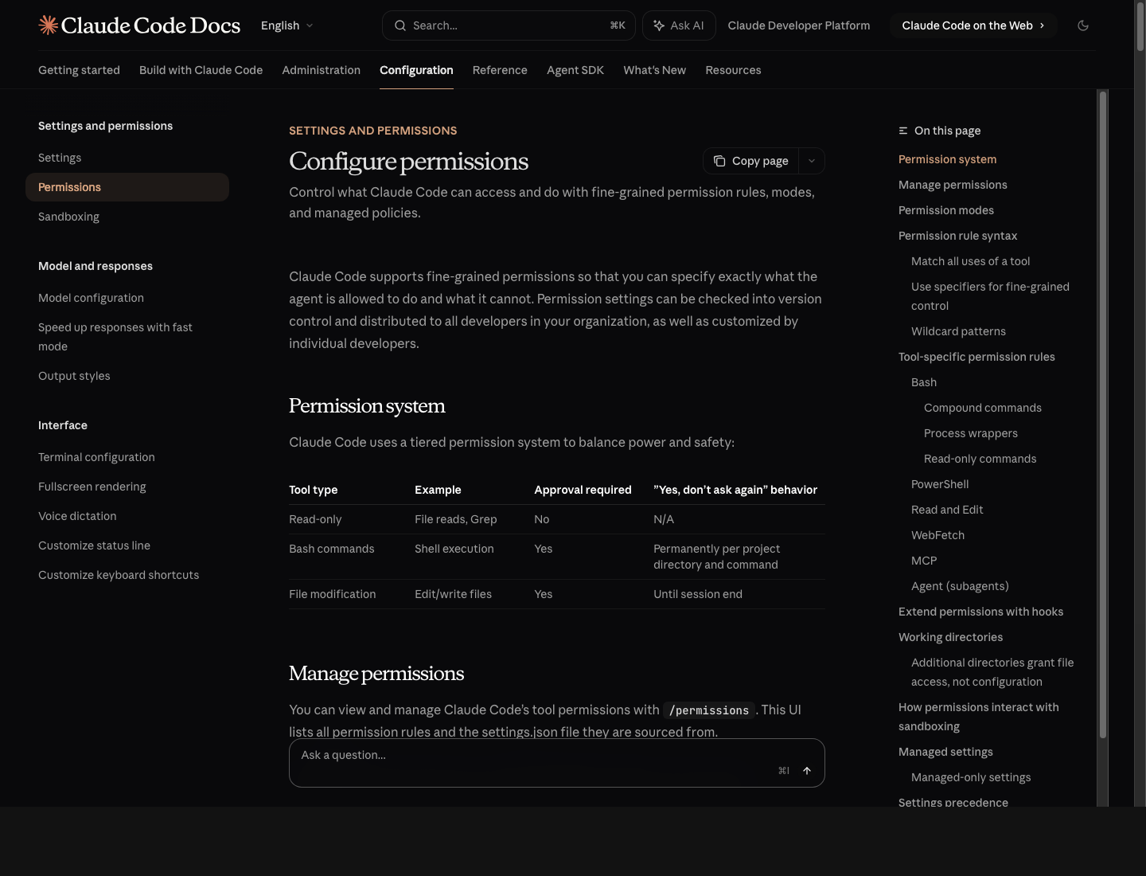Click the magnifier icon in the search box
The height and width of the screenshot is (876, 1146).
point(400,25)
